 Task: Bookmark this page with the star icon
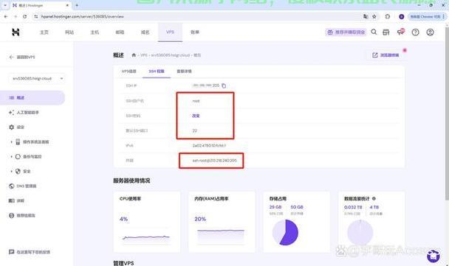pos(374,16)
